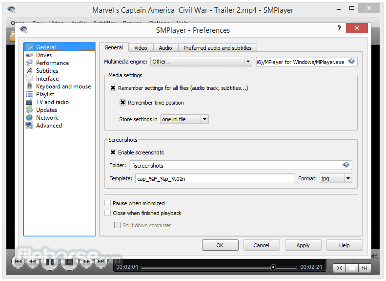Screen dimensions: 386x281
Task: Select Network in the category list
Action: click(x=47, y=118)
